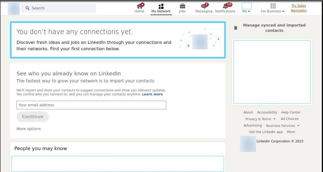Click the Your email address field
The width and height of the screenshot is (323, 172).
point(91,105)
